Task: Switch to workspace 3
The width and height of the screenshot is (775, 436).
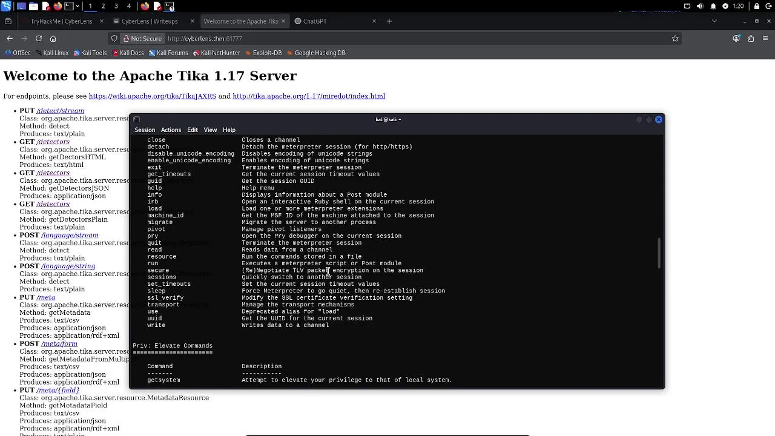Action: click(x=116, y=6)
